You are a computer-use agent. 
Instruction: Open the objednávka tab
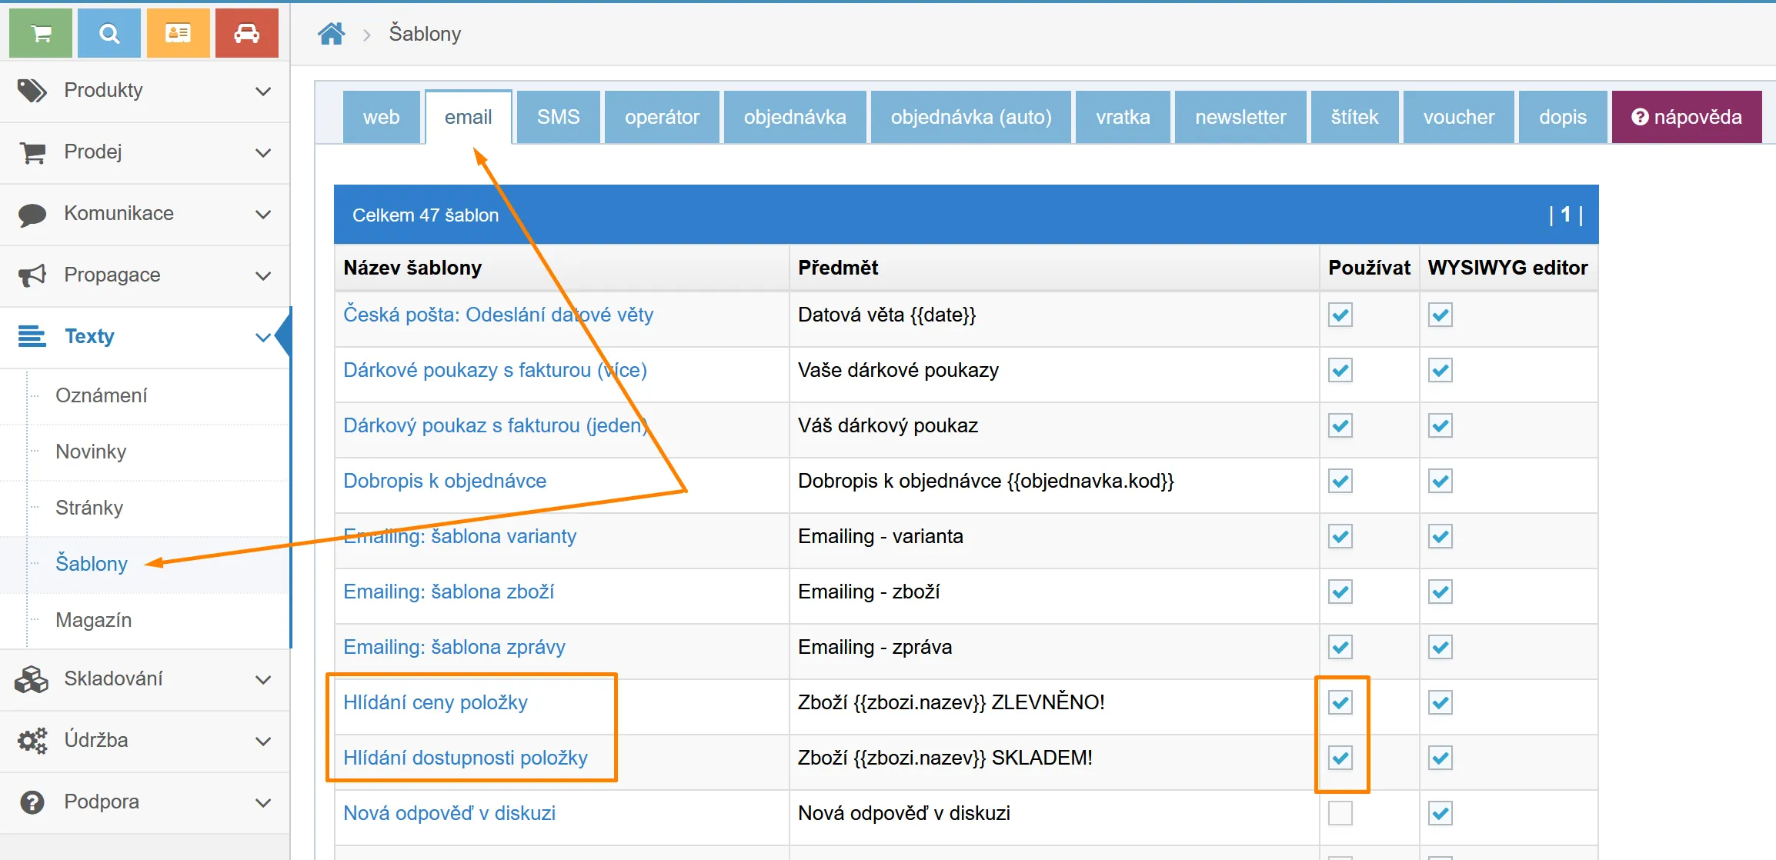795,117
